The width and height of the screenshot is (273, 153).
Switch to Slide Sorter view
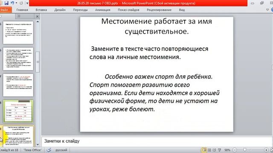point(209,150)
